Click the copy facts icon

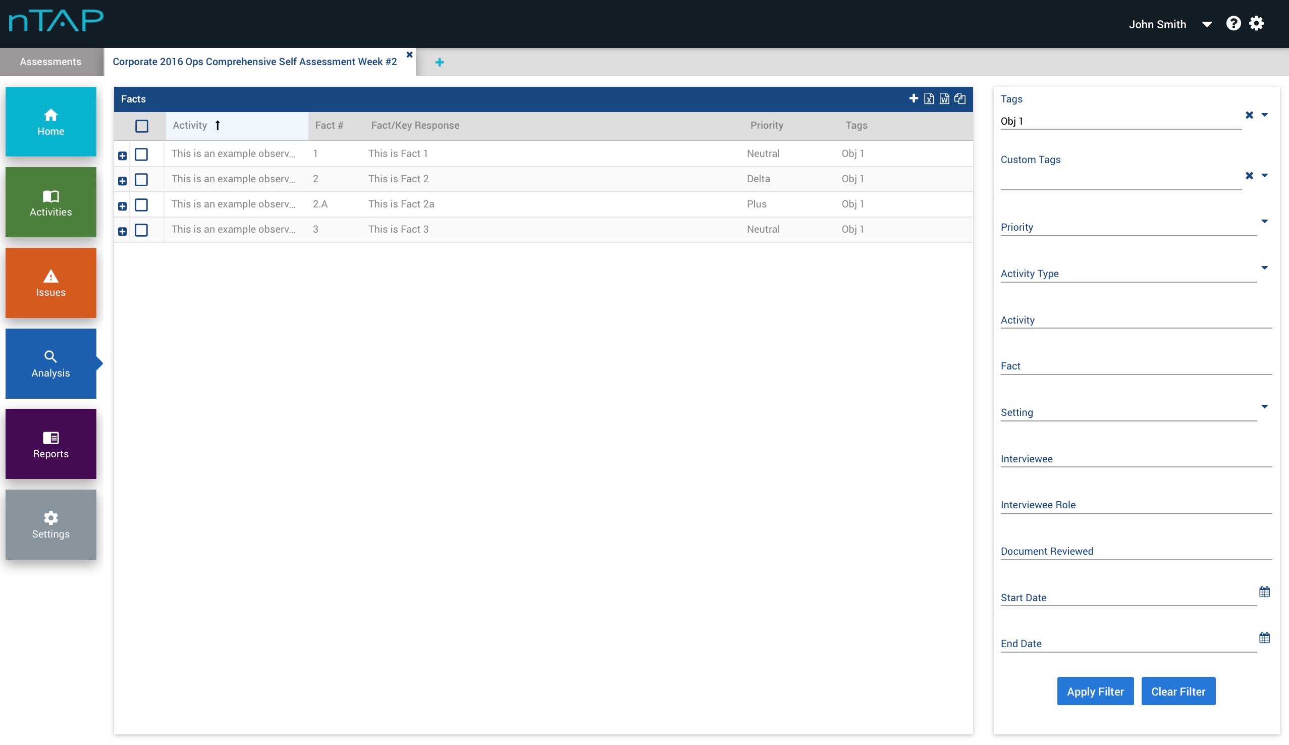(x=960, y=99)
